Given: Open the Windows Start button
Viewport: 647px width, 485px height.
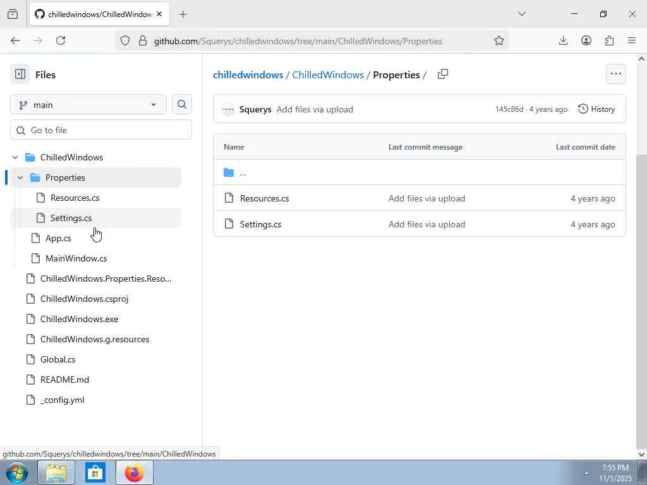Looking at the screenshot, I should click(x=16, y=472).
